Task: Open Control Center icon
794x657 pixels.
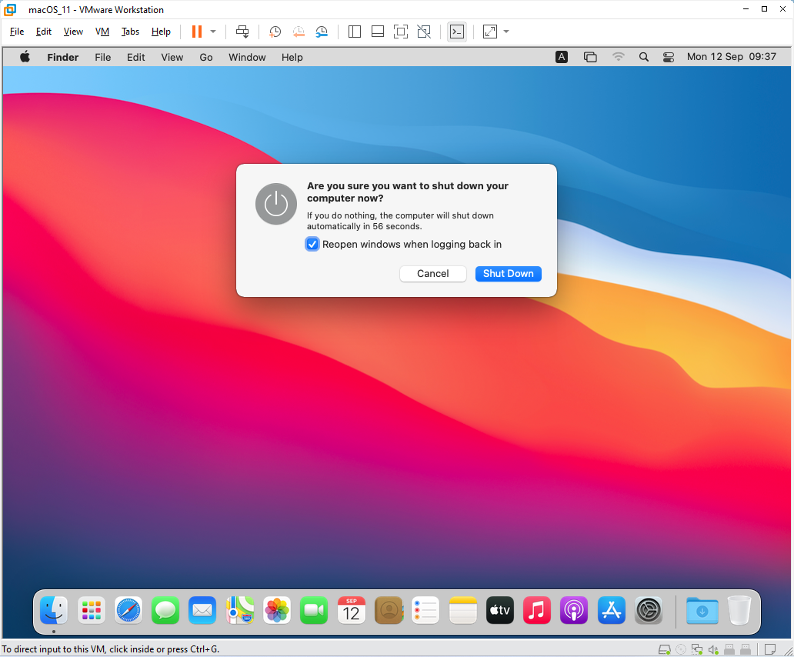Action: pyautogui.click(x=669, y=57)
